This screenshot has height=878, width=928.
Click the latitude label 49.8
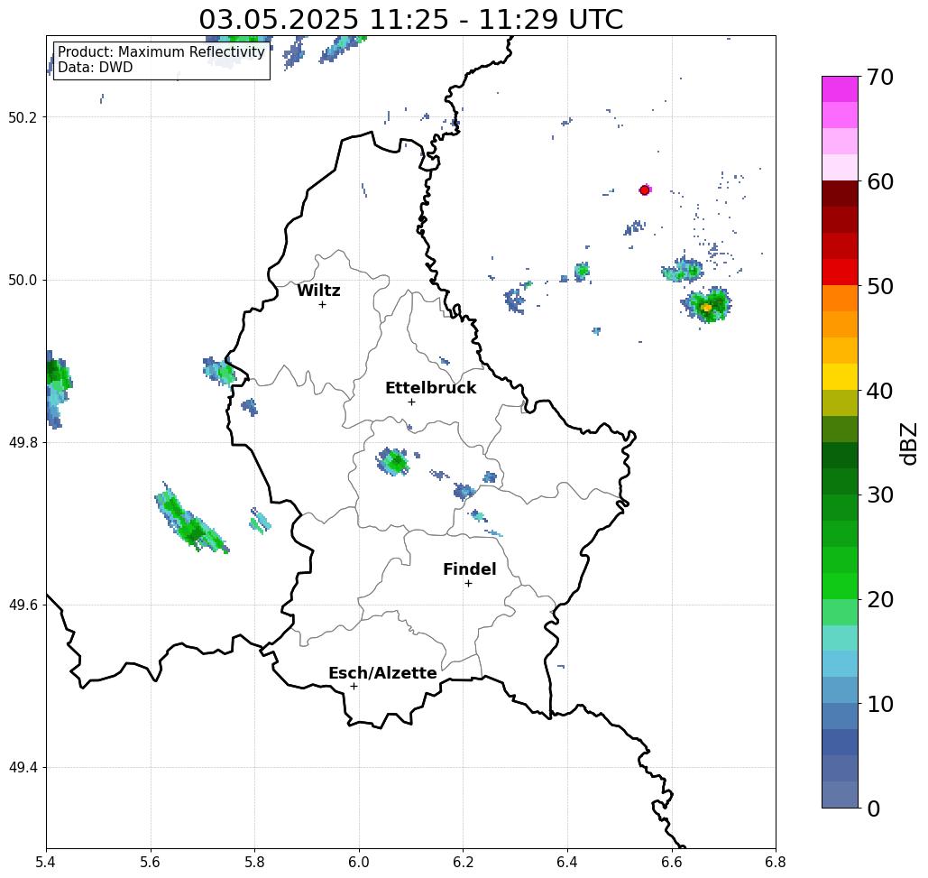(22, 443)
